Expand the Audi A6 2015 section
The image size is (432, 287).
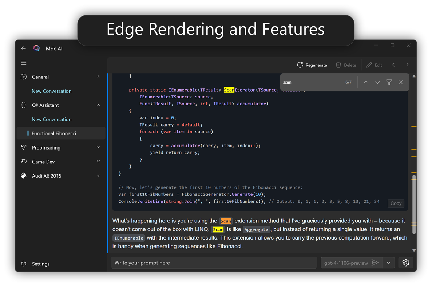coord(98,175)
